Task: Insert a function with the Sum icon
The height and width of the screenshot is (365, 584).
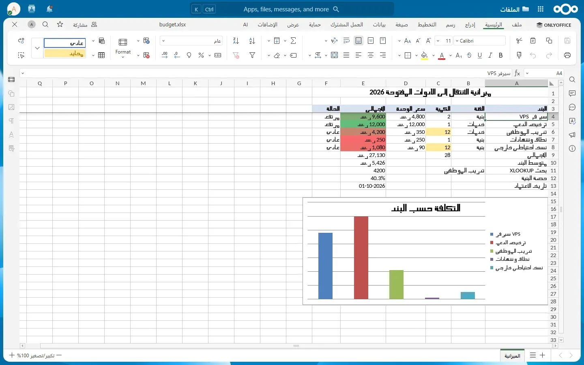Action: click(293, 41)
